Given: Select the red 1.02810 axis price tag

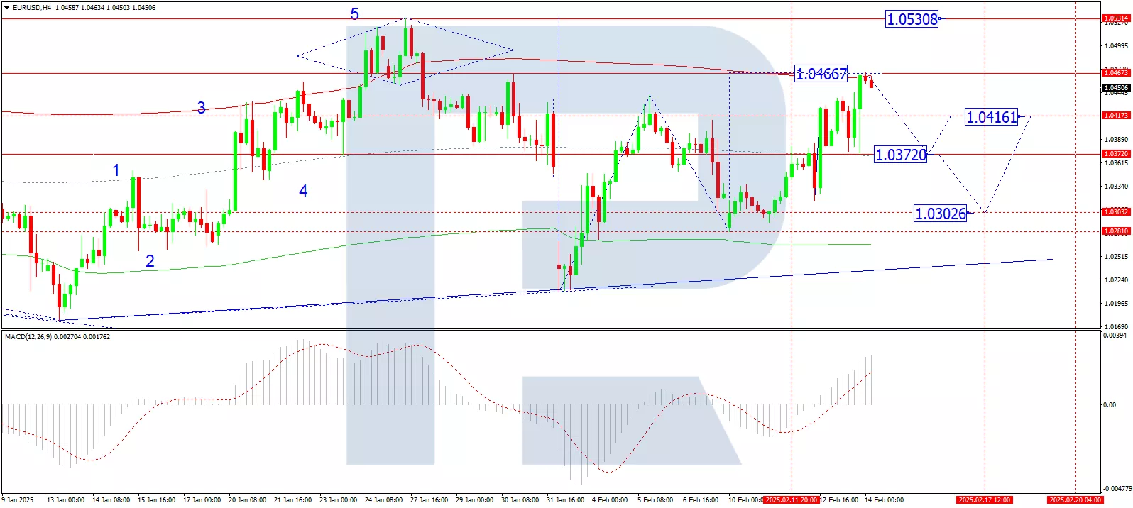Looking at the screenshot, I should pyautogui.click(x=1115, y=231).
